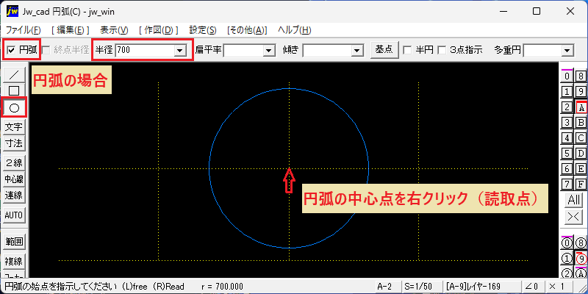This screenshot has height=294, width=588.
Task: Open the 多重円 multiple circle dropdown
Action: [567, 50]
